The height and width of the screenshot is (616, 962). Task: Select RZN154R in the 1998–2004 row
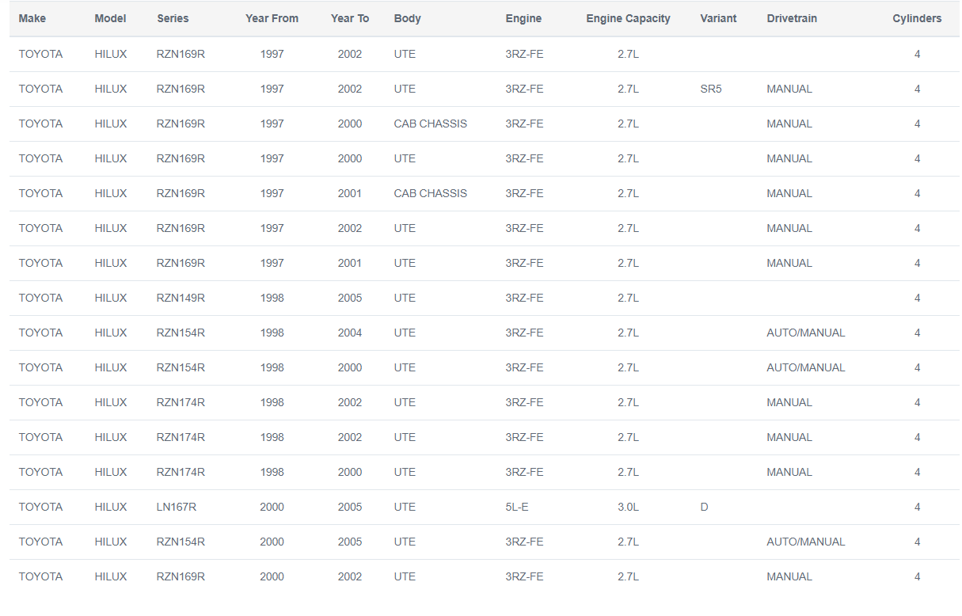(181, 333)
